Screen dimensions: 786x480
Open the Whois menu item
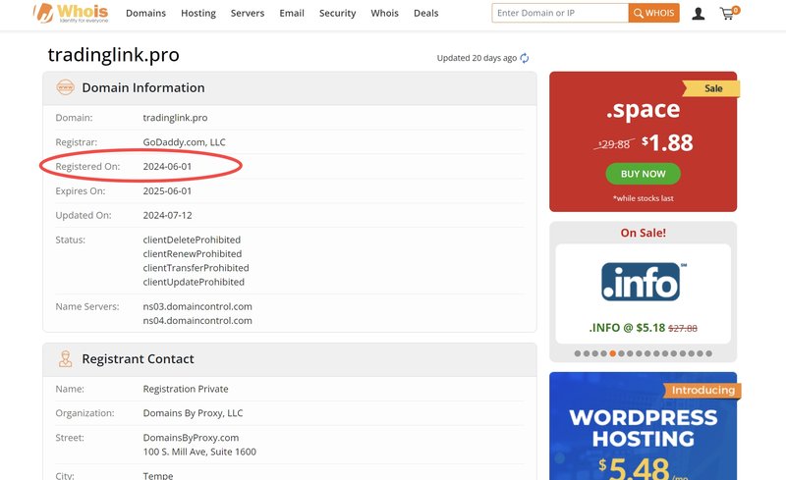(384, 13)
